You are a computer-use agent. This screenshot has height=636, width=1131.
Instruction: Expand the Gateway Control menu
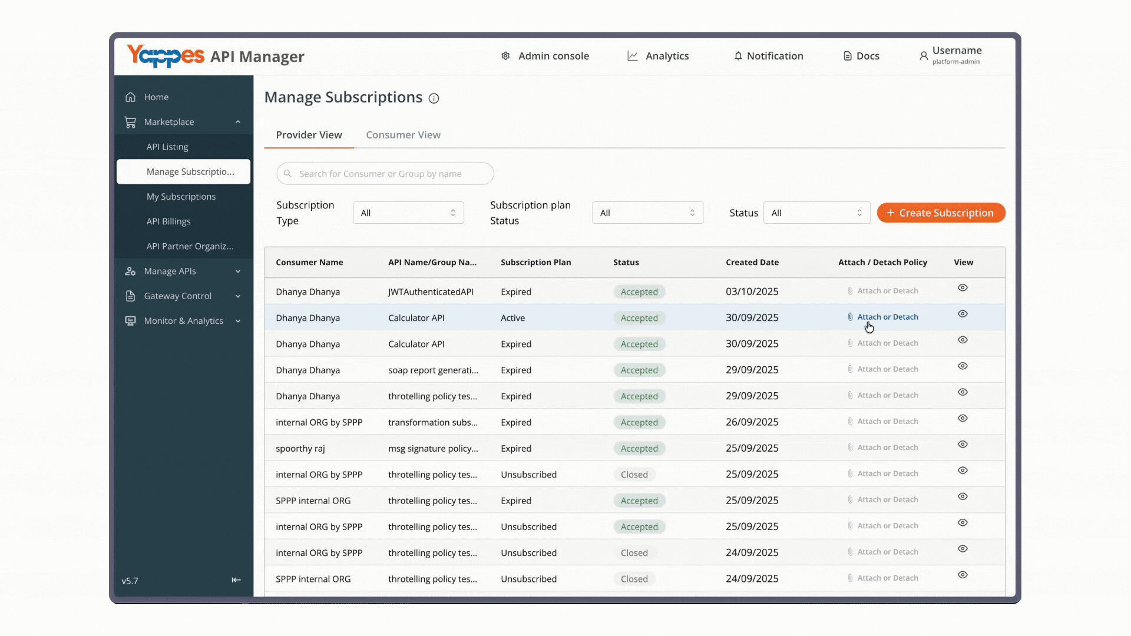tap(184, 296)
